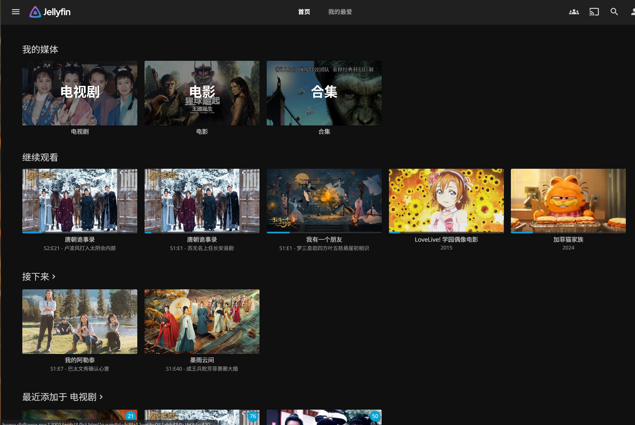
Task: Expand 最近添加于 电视剧 section
Action: tap(63, 397)
